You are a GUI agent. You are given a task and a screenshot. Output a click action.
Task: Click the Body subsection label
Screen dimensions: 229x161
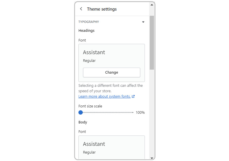coord(83,122)
